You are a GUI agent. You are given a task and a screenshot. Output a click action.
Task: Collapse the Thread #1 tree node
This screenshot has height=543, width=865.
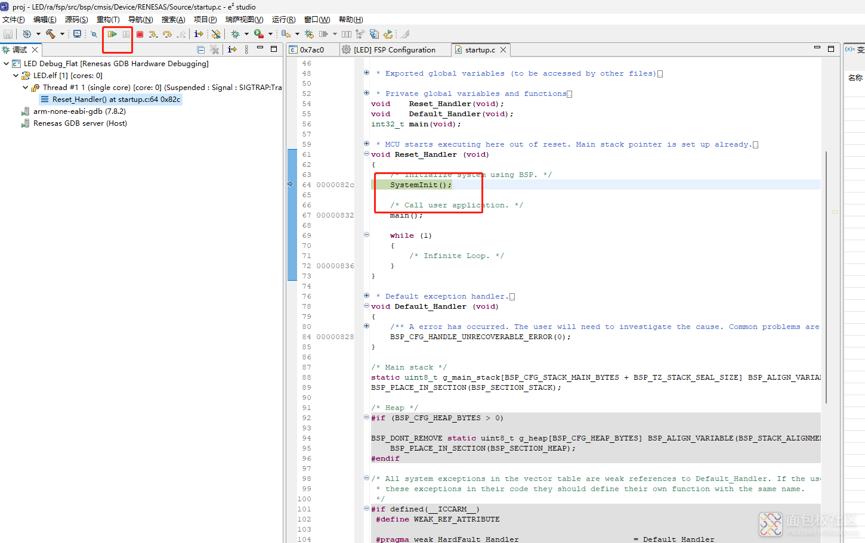coord(25,88)
